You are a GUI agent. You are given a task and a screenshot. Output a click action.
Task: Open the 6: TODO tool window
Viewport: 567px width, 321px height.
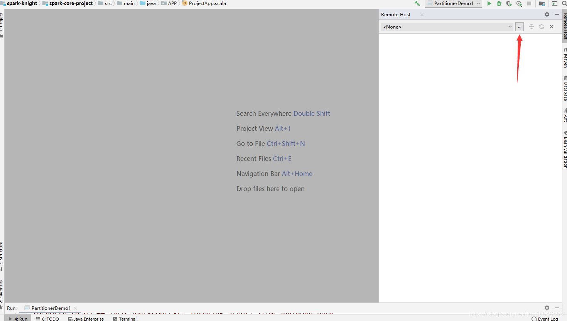point(47,319)
